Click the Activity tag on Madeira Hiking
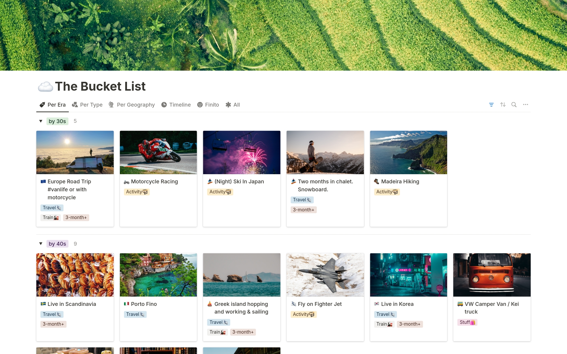Viewport: 567px width, 354px height. [x=387, y=192]
